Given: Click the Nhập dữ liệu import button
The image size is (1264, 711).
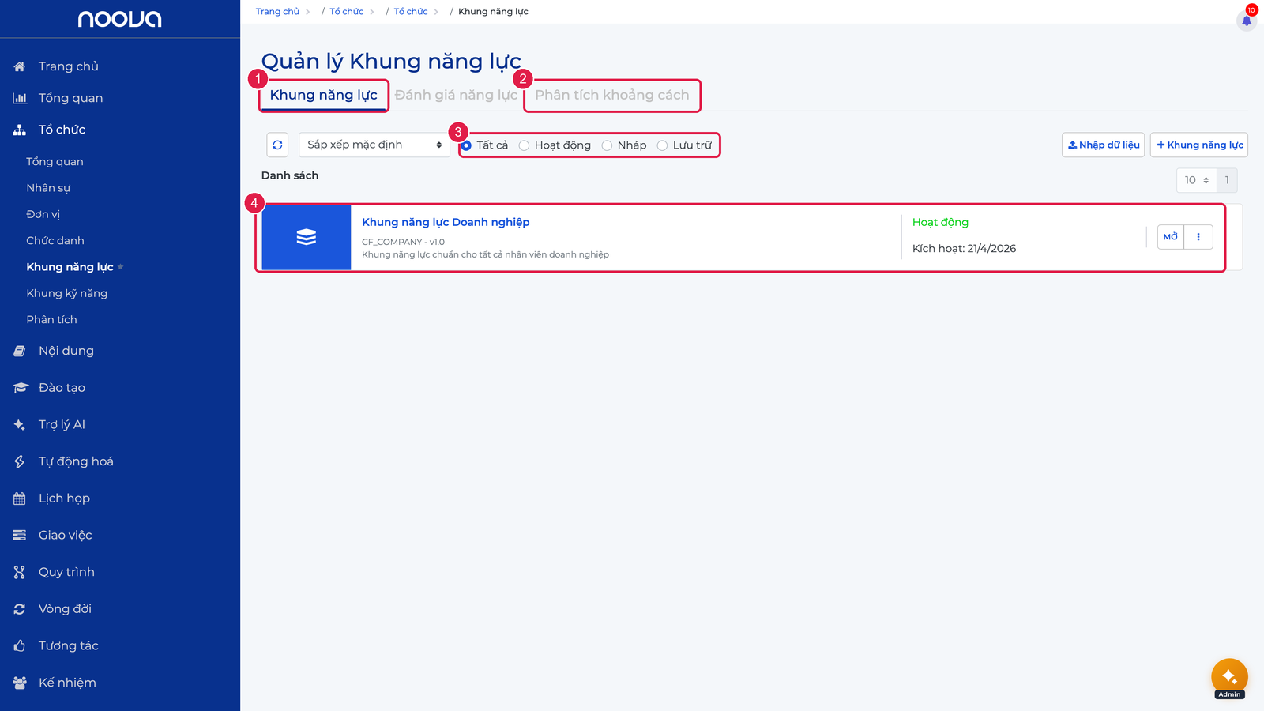Looking at the screenshot, I should tap(1103, 145).
